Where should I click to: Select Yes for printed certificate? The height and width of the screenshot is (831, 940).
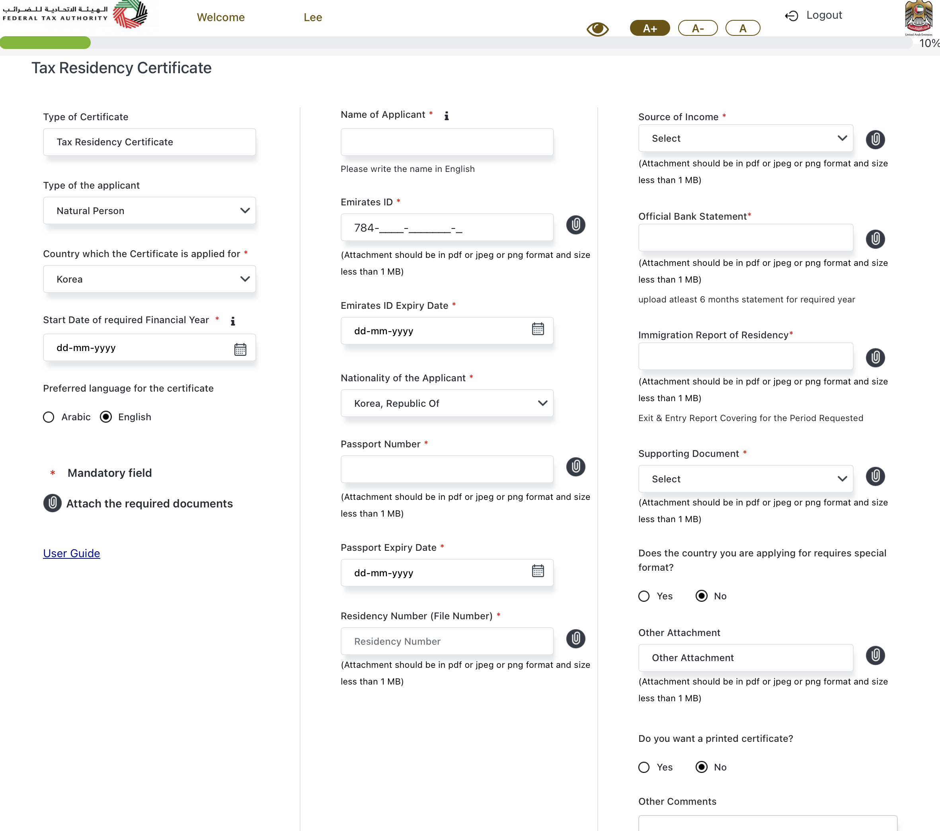point(644,767)
